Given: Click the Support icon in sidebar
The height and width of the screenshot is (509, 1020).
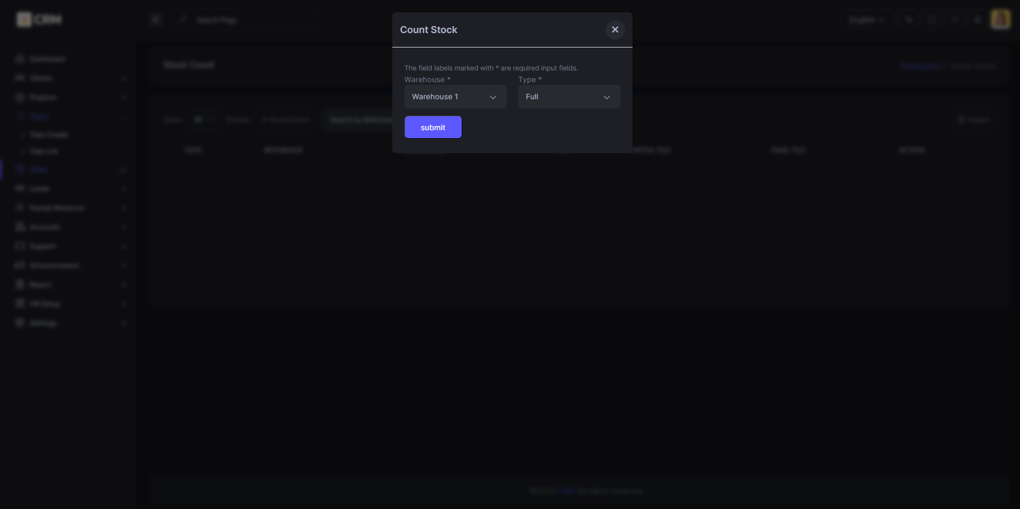Looking at the screenshot, I should (x=20, y=246).
